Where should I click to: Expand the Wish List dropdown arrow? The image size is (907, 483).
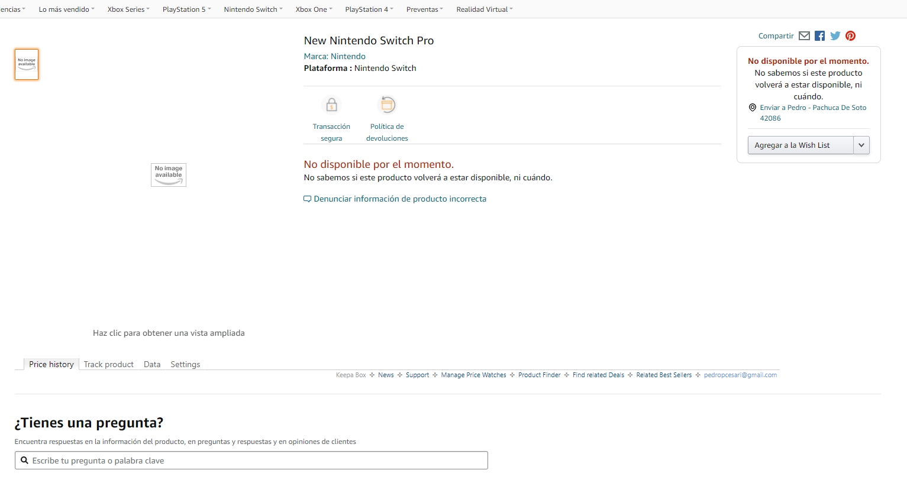861,145
